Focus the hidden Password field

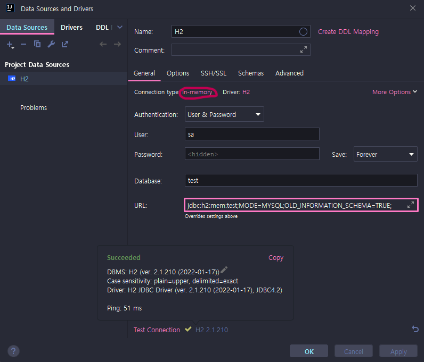(252, 154)
